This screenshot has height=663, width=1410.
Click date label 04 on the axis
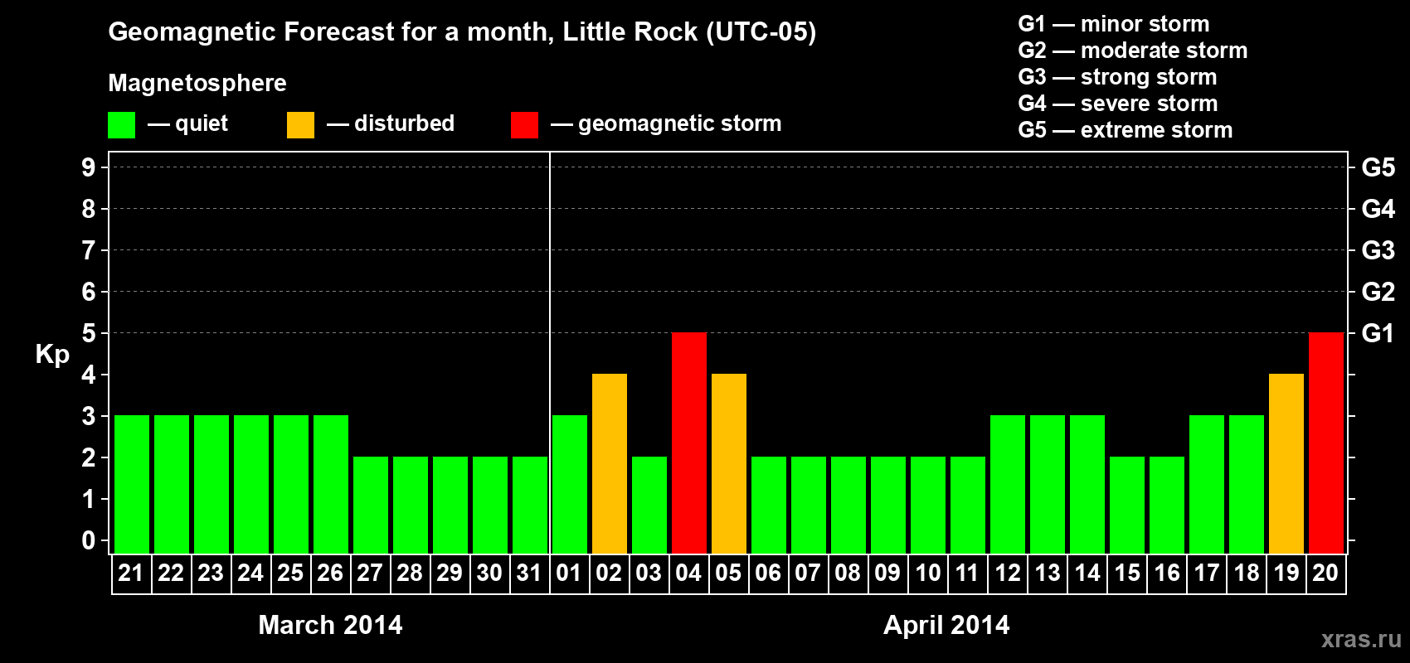coord(688,573)
